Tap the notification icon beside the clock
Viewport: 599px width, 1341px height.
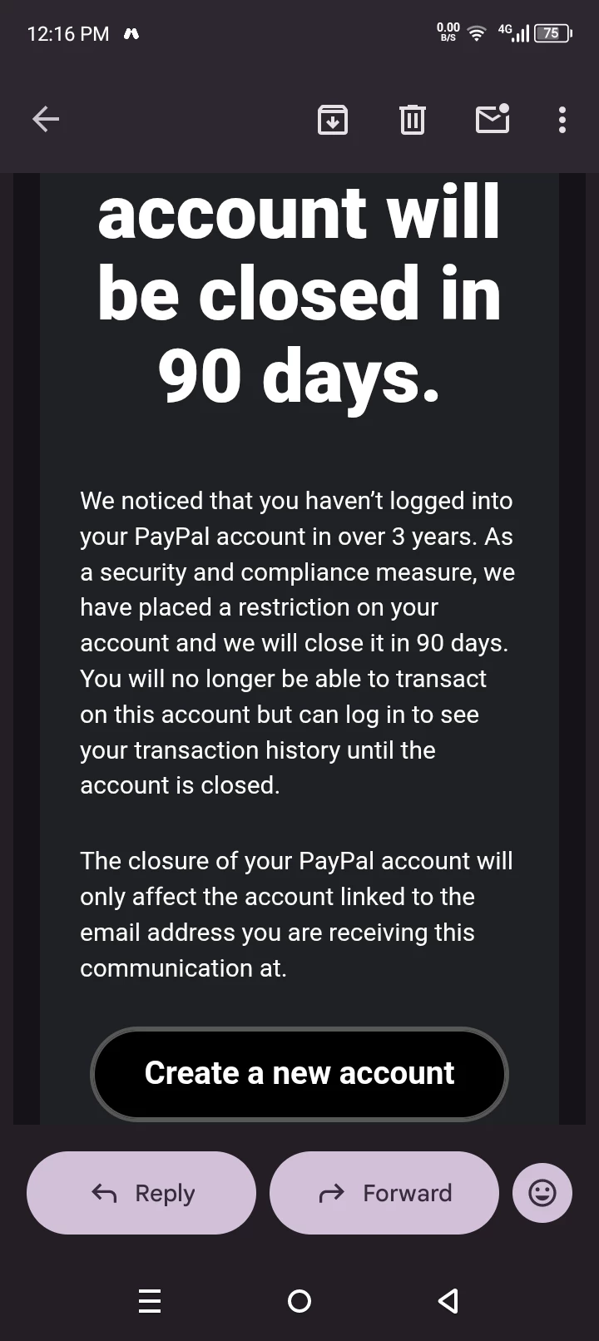tap(131, 34)
